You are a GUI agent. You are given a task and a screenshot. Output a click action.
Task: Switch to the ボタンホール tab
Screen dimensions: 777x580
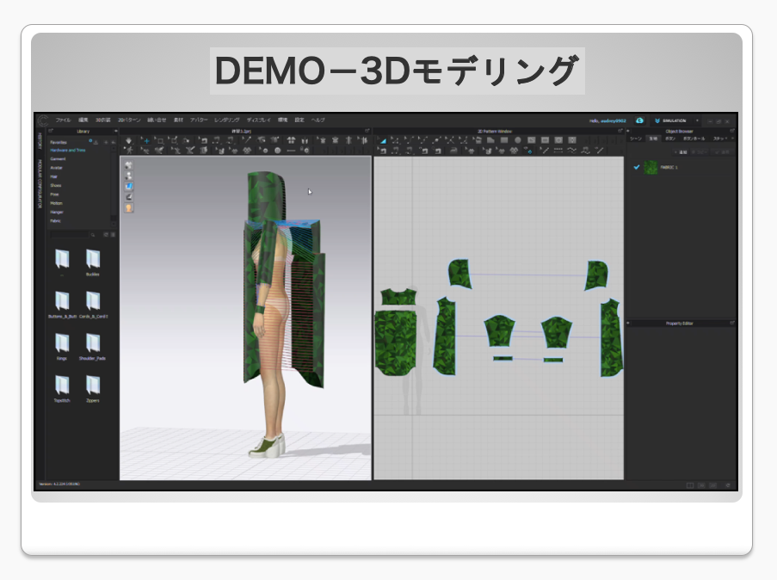[x=694, y=138]
